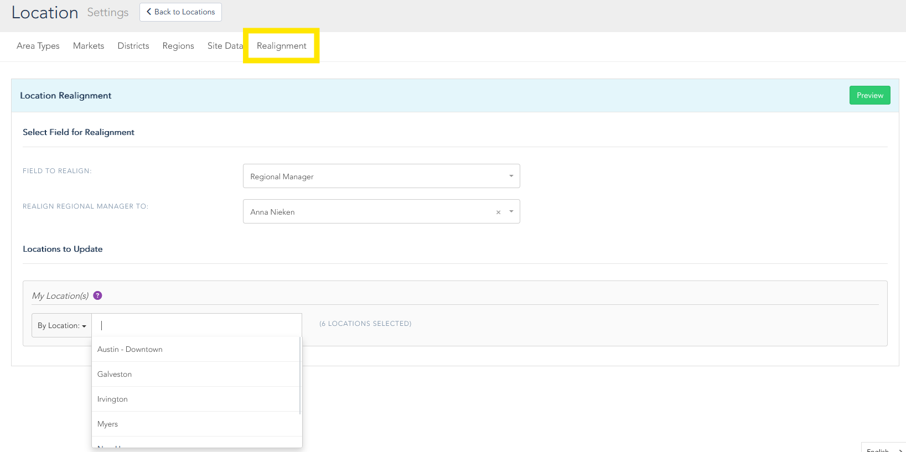
Task: Click the highlighted Realignment tab
Action: click(x=281, y=46)
